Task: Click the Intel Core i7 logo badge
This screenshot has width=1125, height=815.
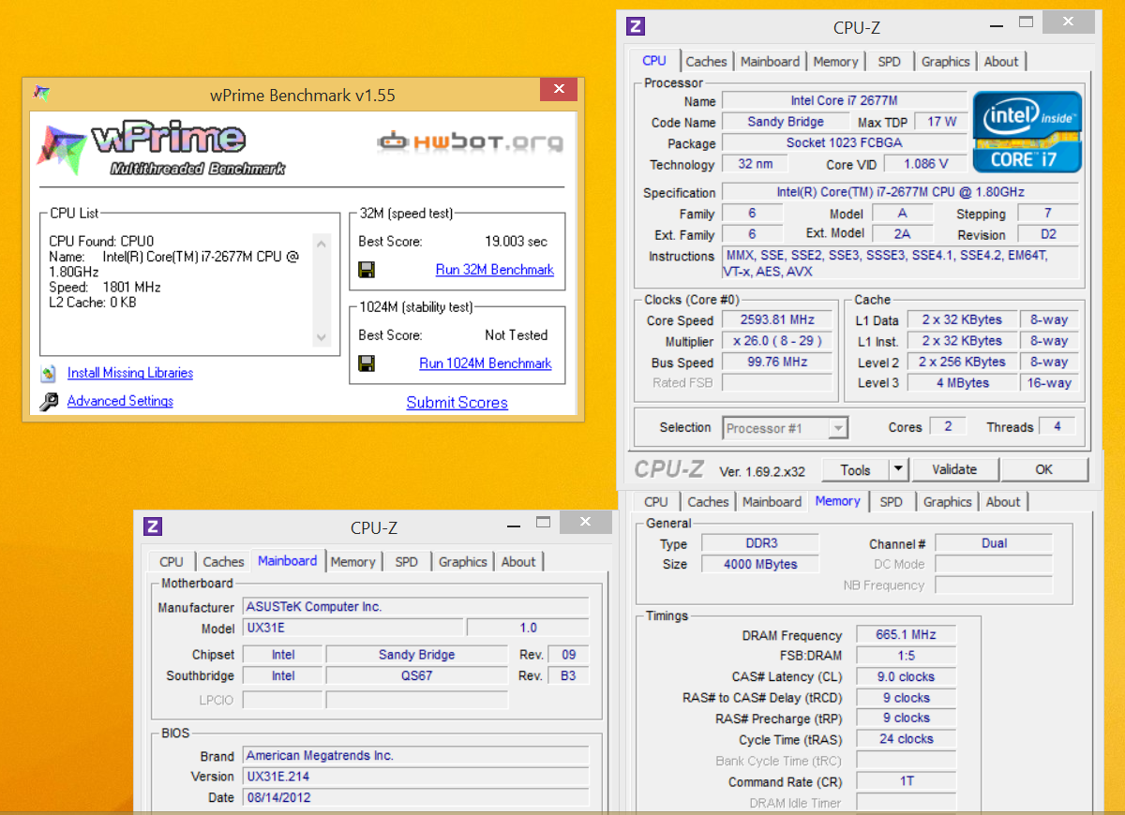Action: tap(1027, 132)
